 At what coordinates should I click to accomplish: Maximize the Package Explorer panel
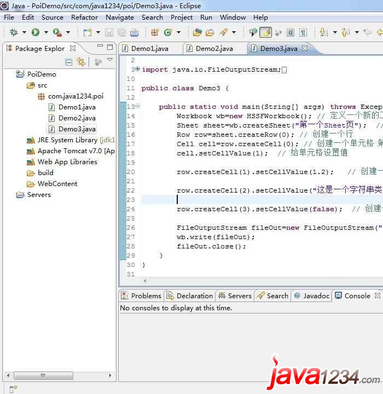(x=110, y=47)
